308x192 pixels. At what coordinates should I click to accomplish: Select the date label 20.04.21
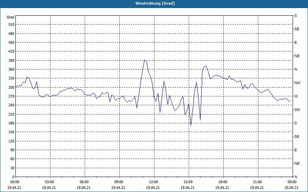291,188
